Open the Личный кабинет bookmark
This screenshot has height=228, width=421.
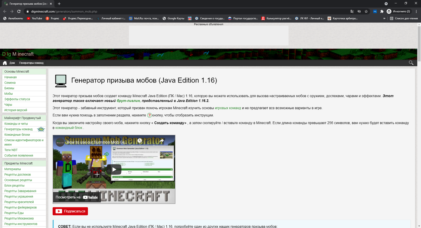click(x=110, y=18)
